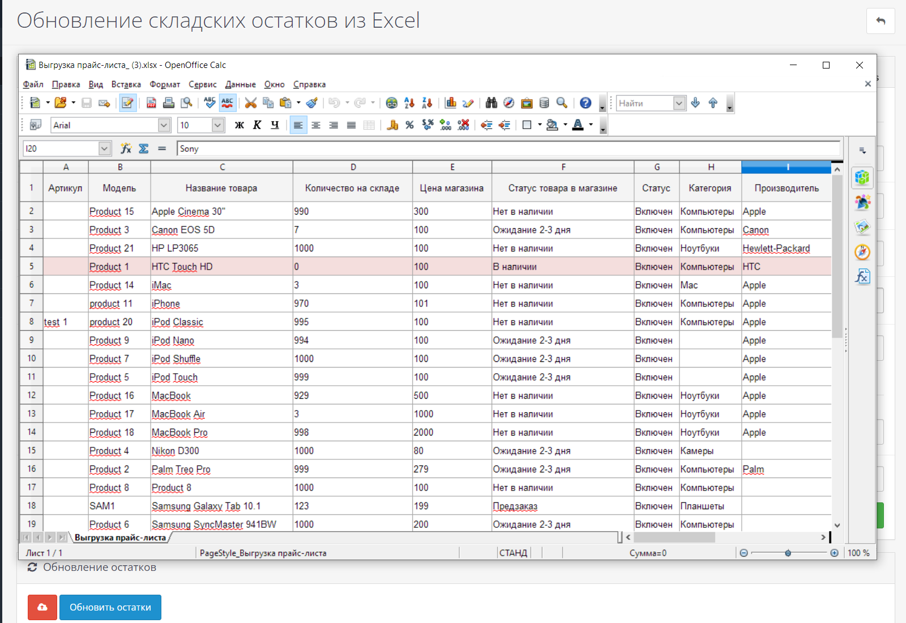Insert a chart using chart icon

point(451,103)
